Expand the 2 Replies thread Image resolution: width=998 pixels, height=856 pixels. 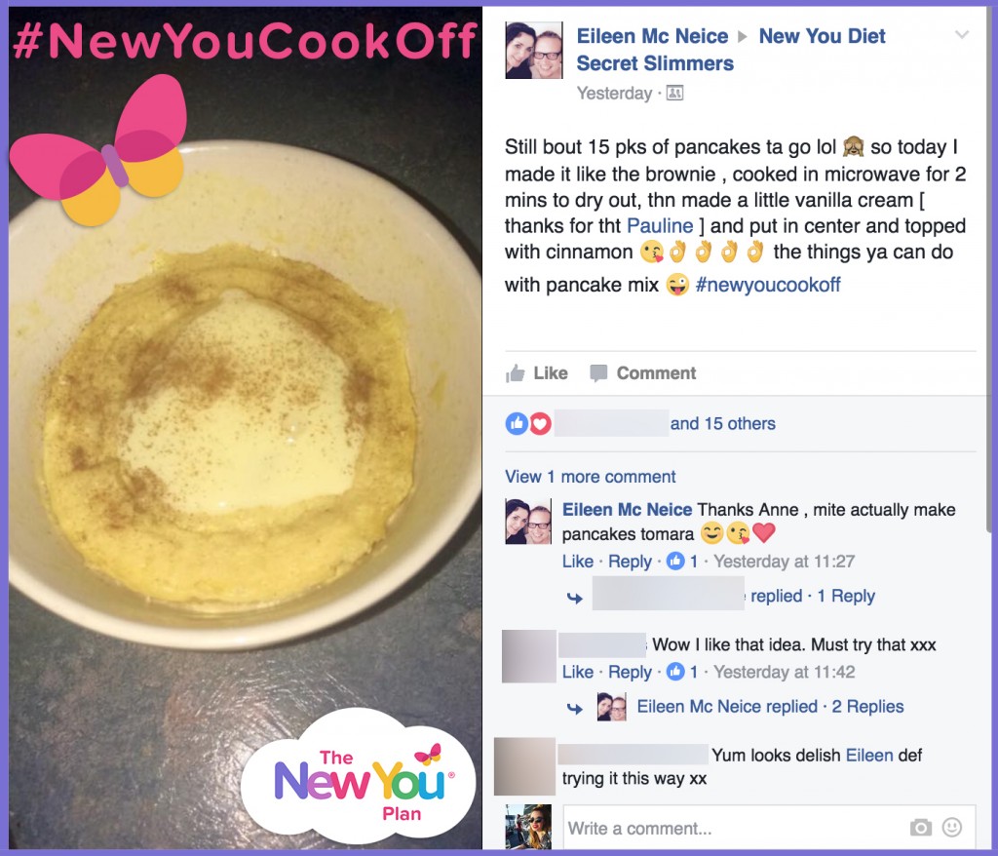click(x=867, y=706)
